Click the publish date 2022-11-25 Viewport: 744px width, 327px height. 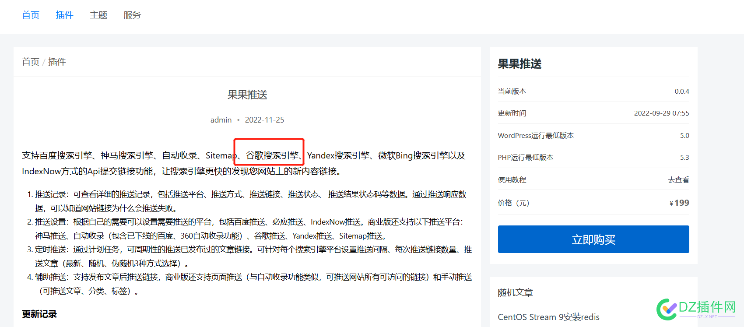pyautogui.click(x=264, y=120)
